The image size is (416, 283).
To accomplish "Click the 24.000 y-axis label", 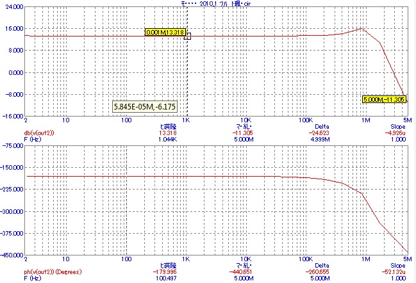I will click(15, 6).
